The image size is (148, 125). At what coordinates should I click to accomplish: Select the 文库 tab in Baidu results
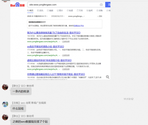pos(80,11)
